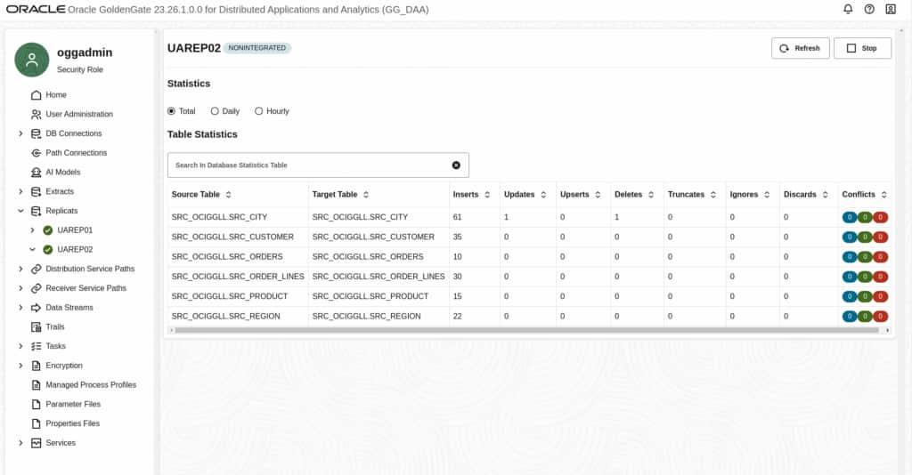Click the Replicats icon in sidebar
Screen dimensions: 912x475
tap(36, 211)
